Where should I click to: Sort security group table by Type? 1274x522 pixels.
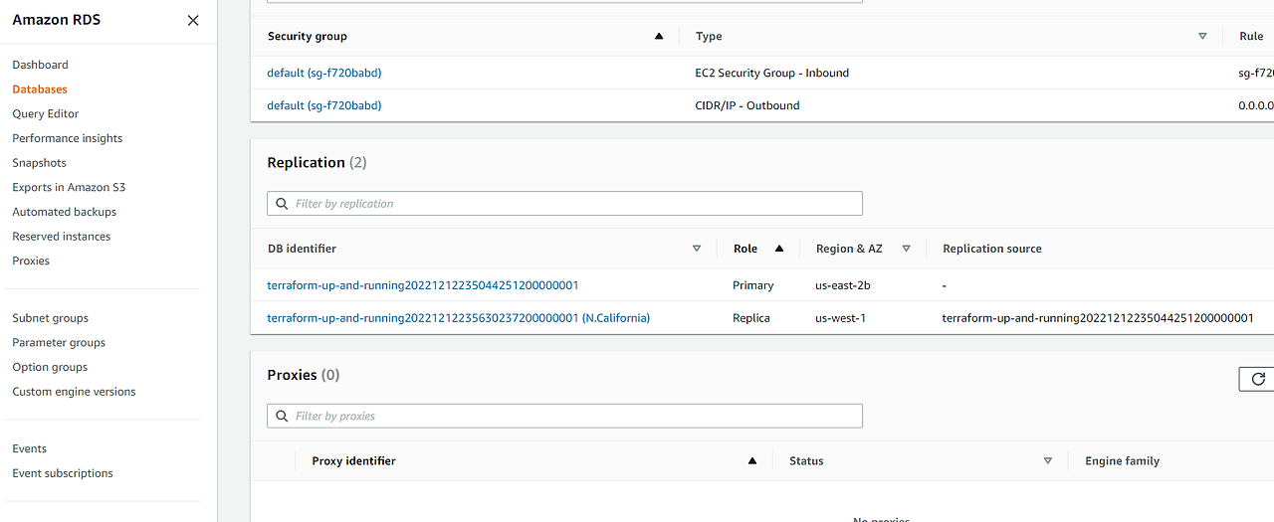tap(1202, 37)
